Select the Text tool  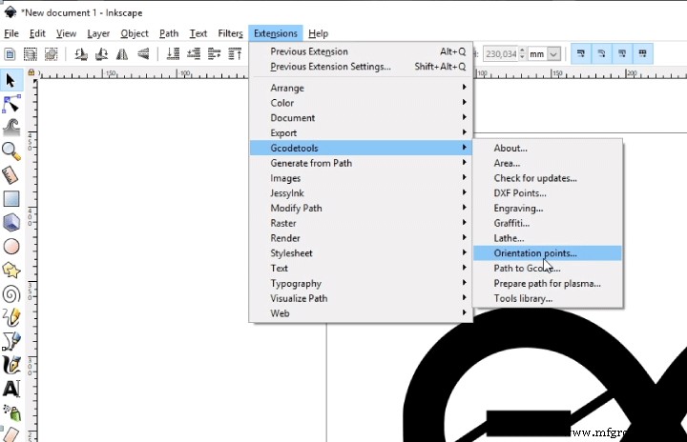click(x=11, y=389)
